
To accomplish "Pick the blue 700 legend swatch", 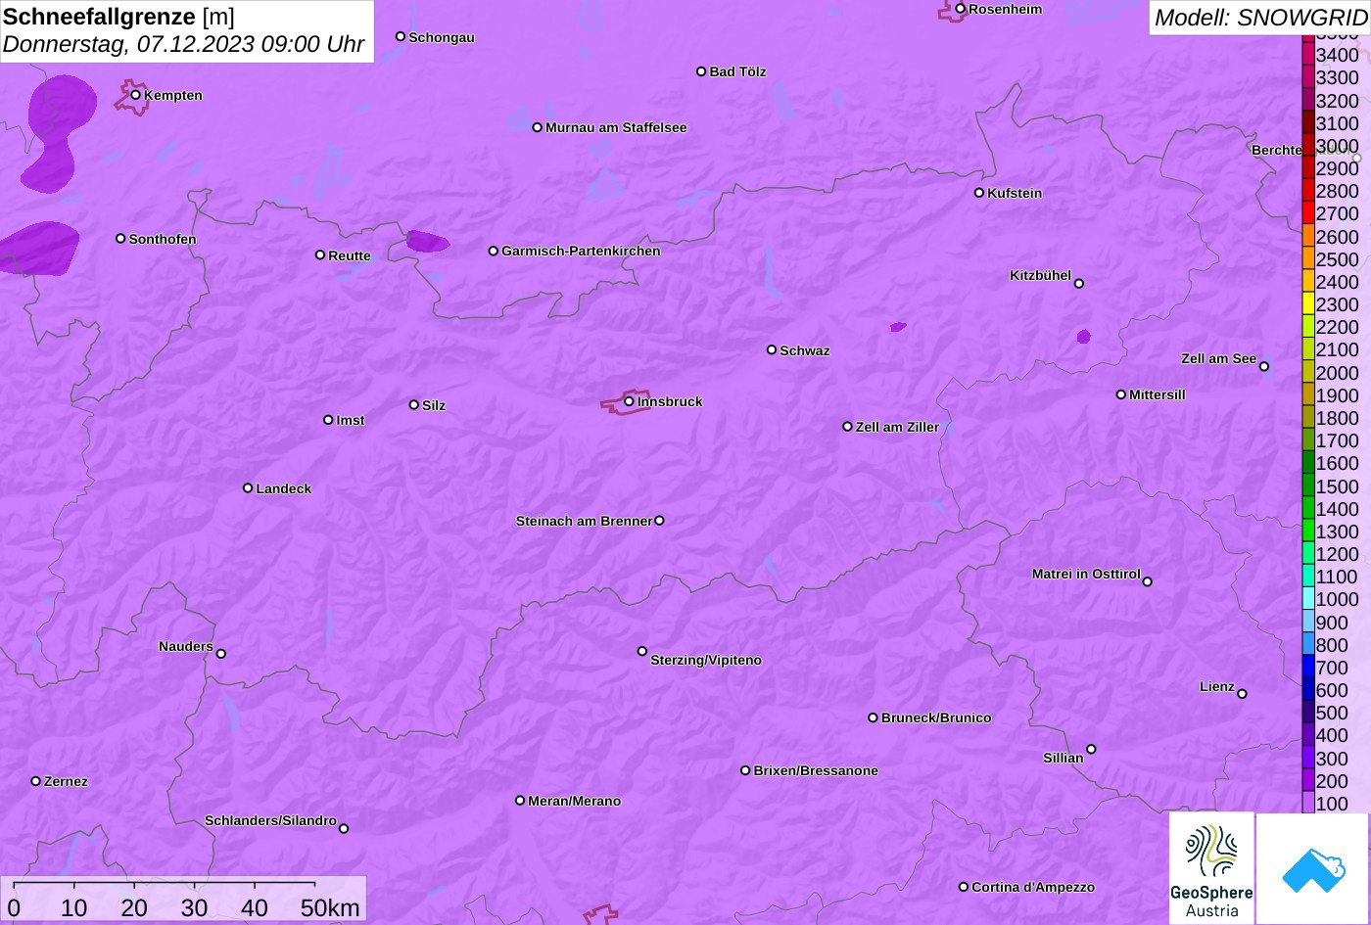I will (1308, 668).
